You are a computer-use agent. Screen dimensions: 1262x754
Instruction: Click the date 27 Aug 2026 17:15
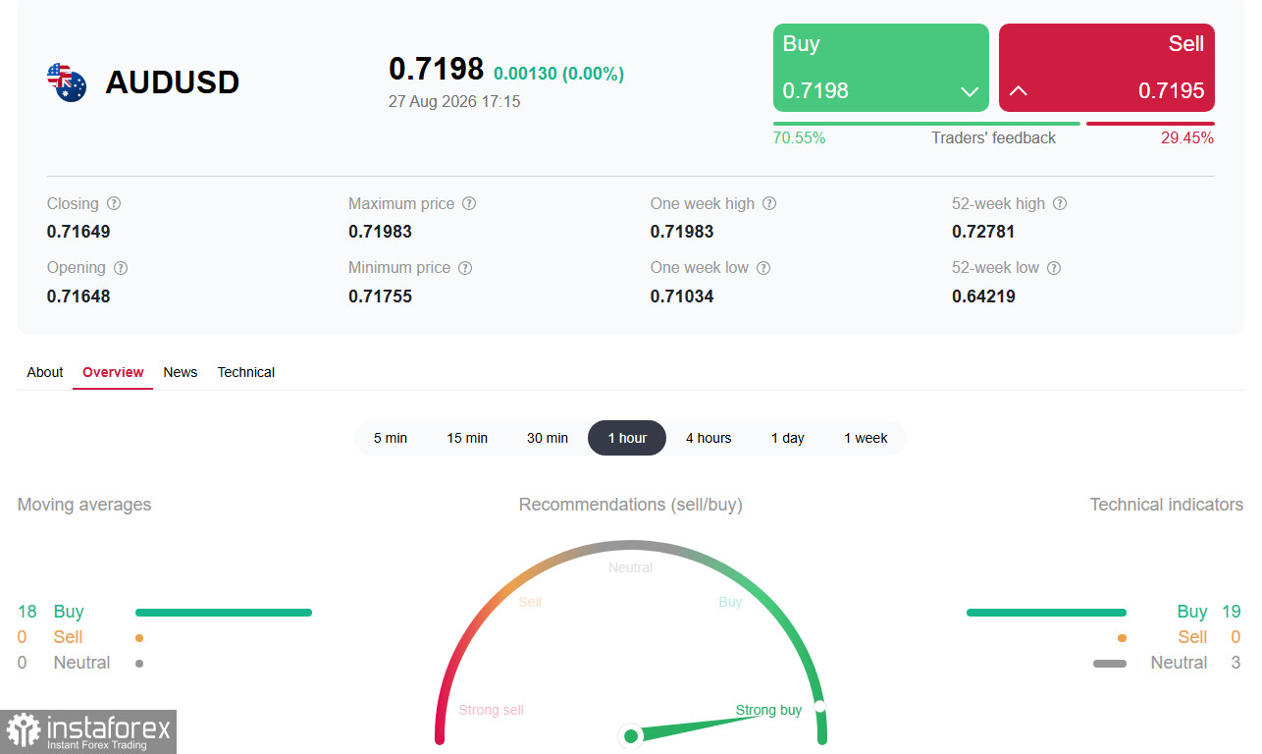coord(454,101)
